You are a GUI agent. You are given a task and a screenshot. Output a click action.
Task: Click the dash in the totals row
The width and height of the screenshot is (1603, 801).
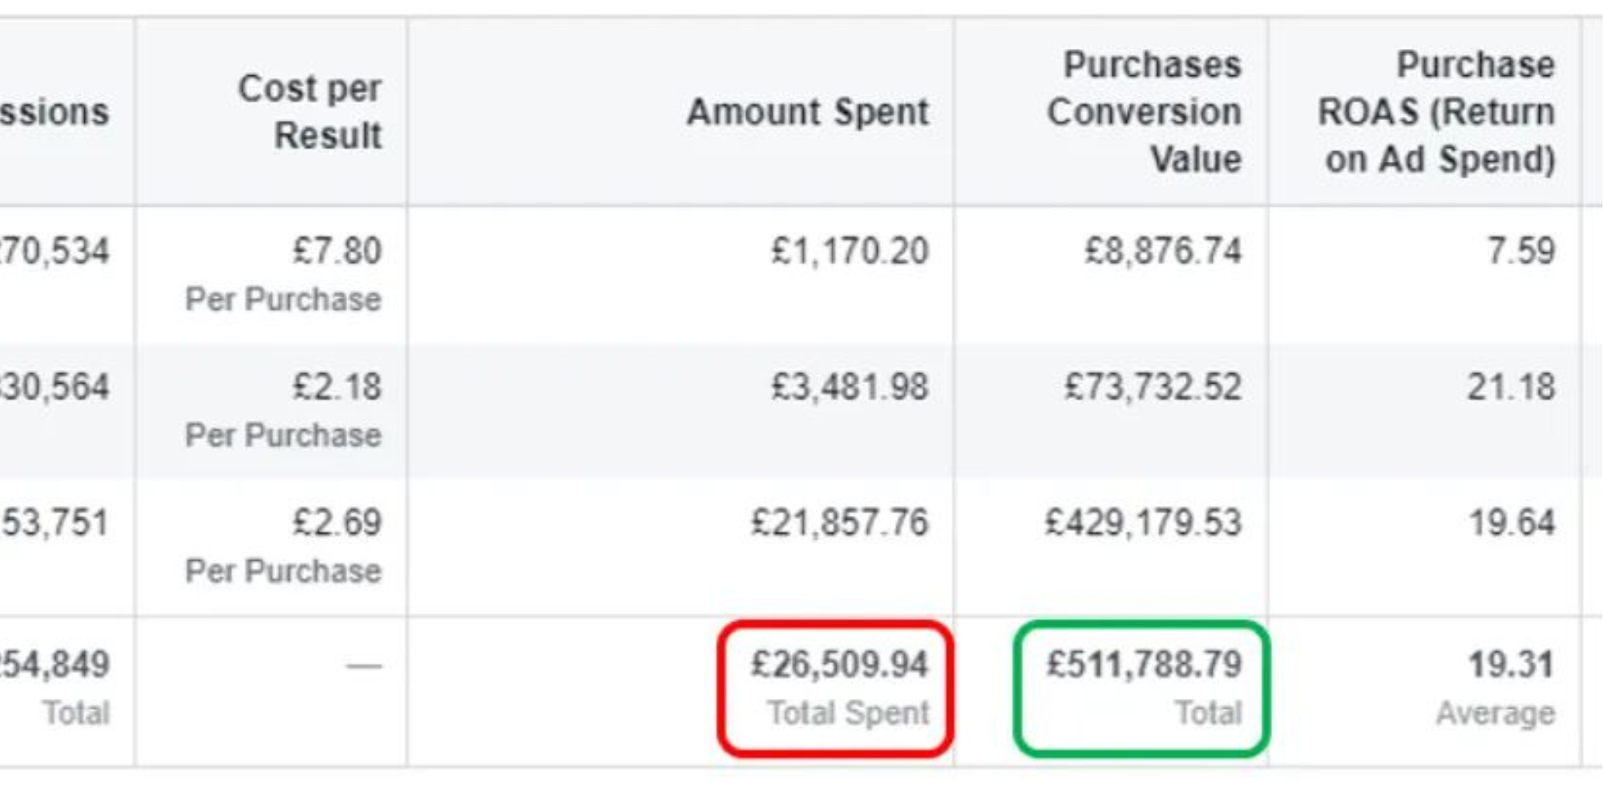[364, 666]
